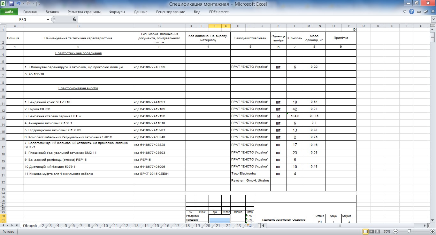Save the workbook using the Quick Access floppy icon
436x235 pixels.
click(x=11, y=4)
